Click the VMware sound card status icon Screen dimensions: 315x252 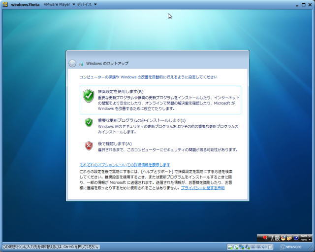click(264, 247)
